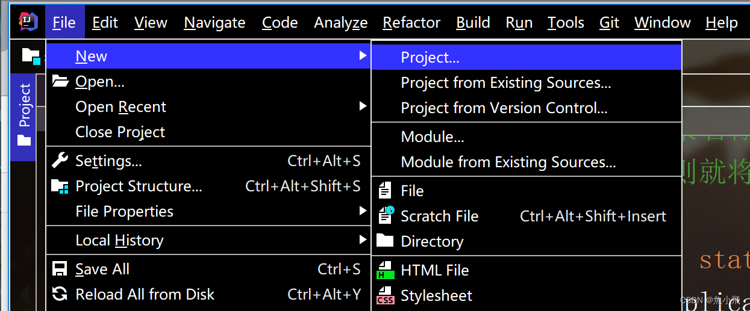Click the Open folder icon
This screenshot has height=311, width=750.
pos(60,81)
